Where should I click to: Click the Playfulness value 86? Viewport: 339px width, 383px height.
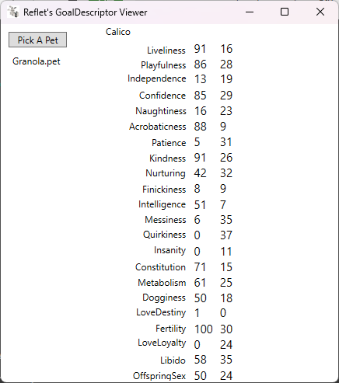click(200, 64)
